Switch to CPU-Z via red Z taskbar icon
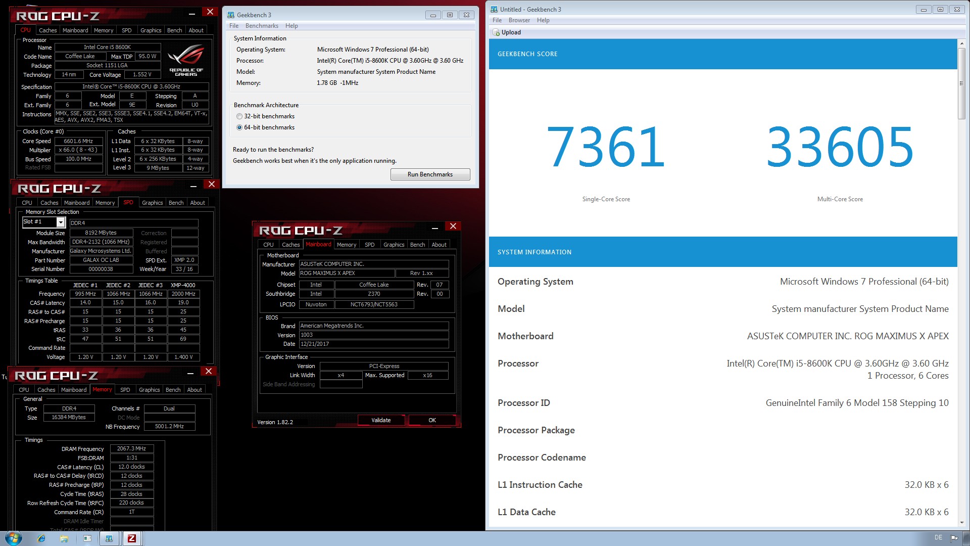This screenshot has width=970, height=546. pyautogui.click(x=132, y=538)
